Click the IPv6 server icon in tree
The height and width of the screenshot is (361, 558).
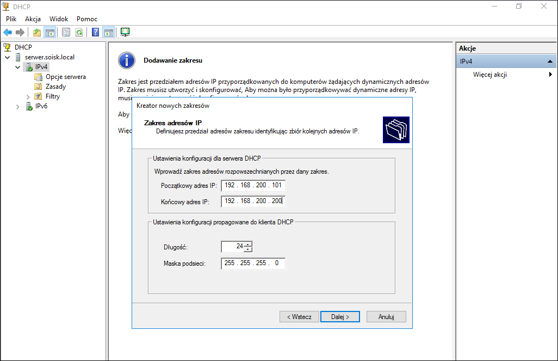coord(29,106)
